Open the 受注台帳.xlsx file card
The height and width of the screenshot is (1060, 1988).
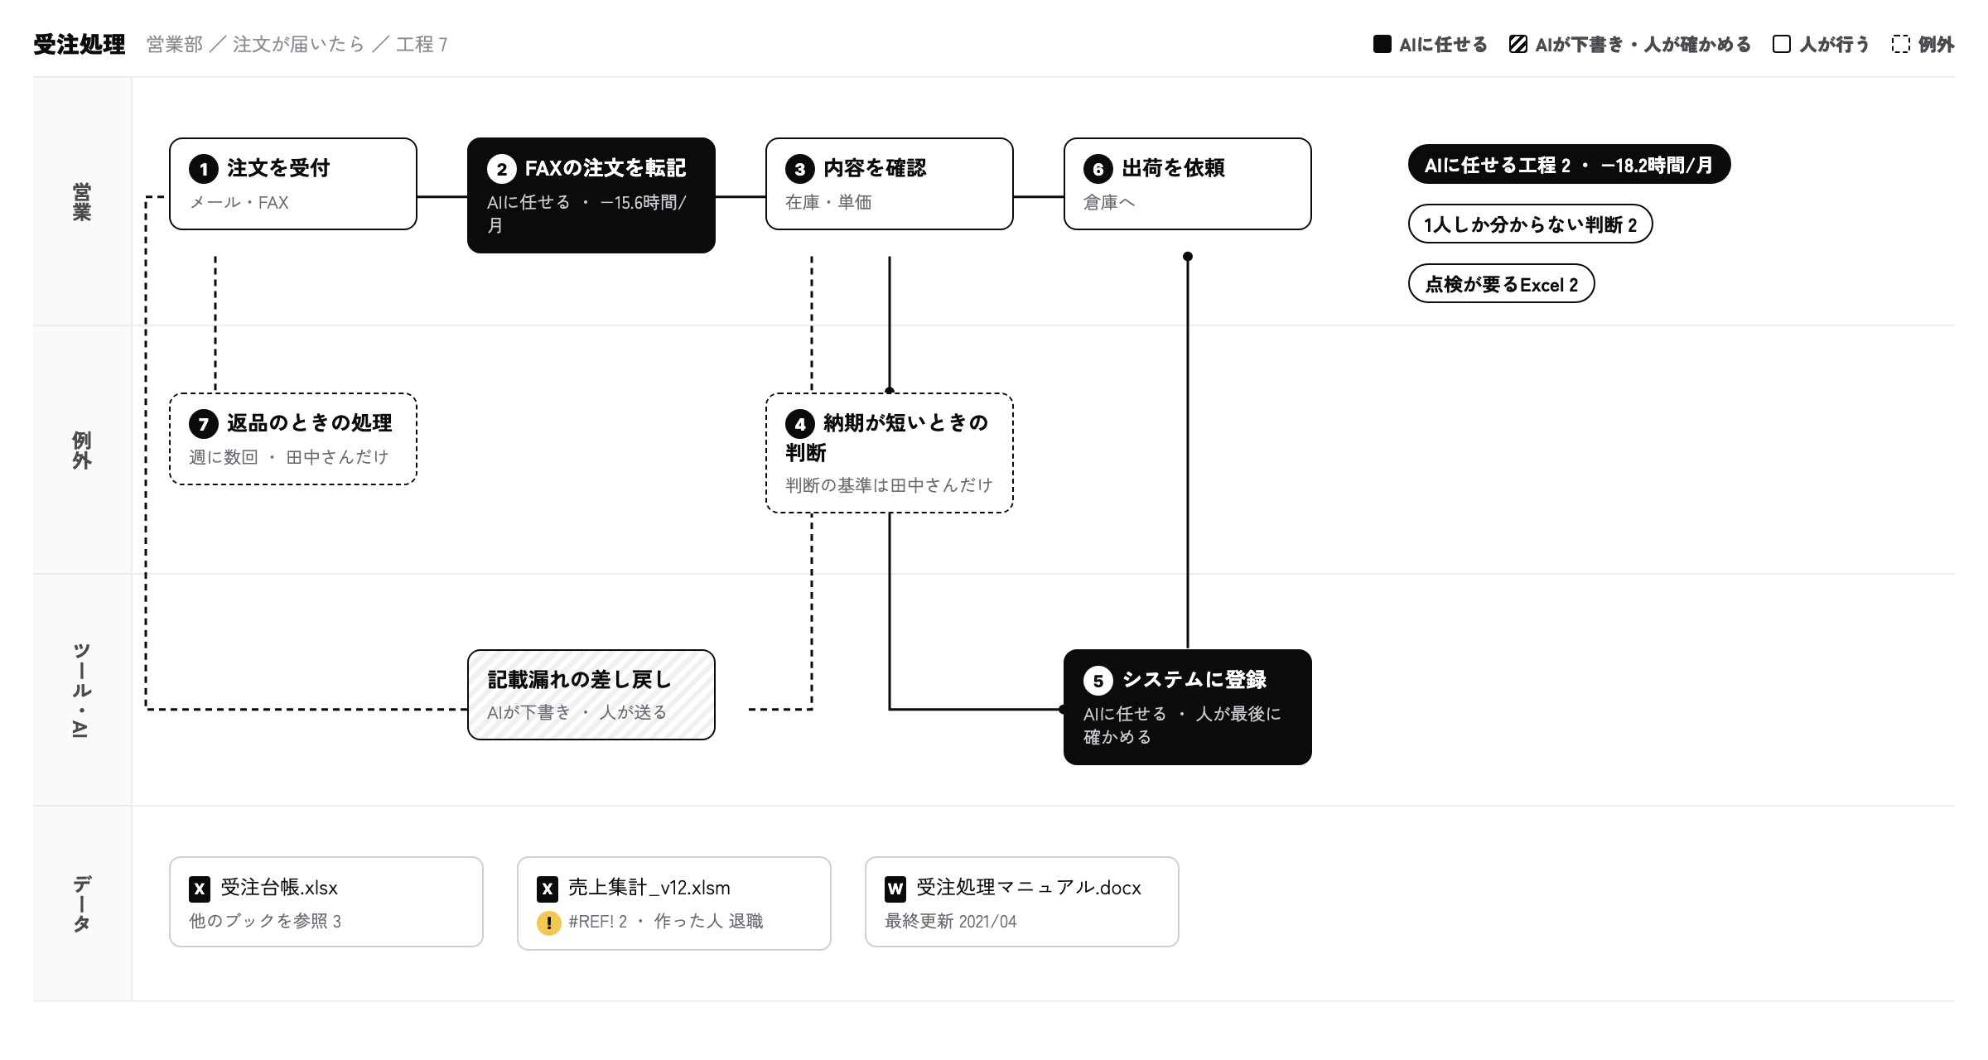326,902
